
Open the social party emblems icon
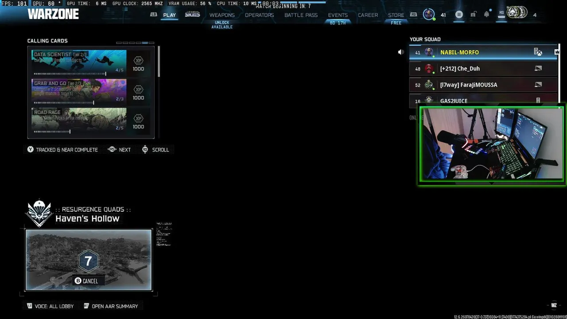pos(517,13)
